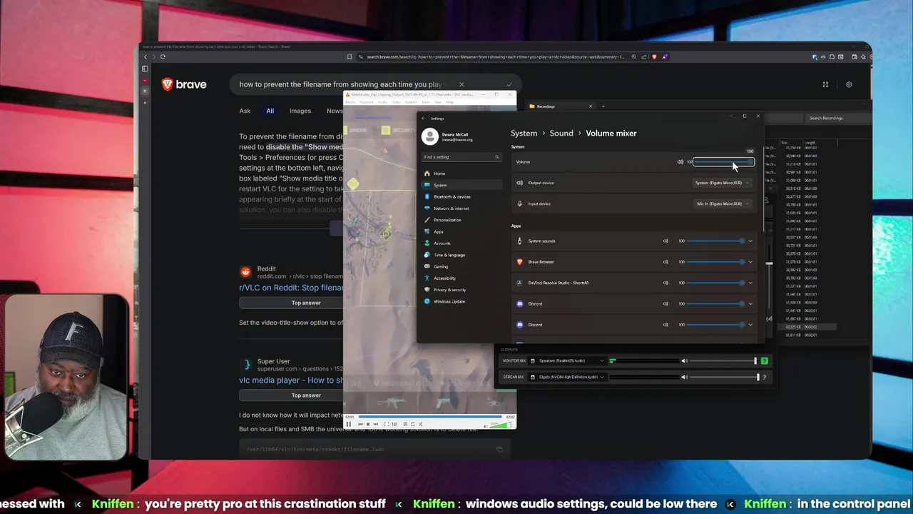Open Accounts section in Settings
The width and height of the screenshot is (913, 514).
tap(461, 243)
